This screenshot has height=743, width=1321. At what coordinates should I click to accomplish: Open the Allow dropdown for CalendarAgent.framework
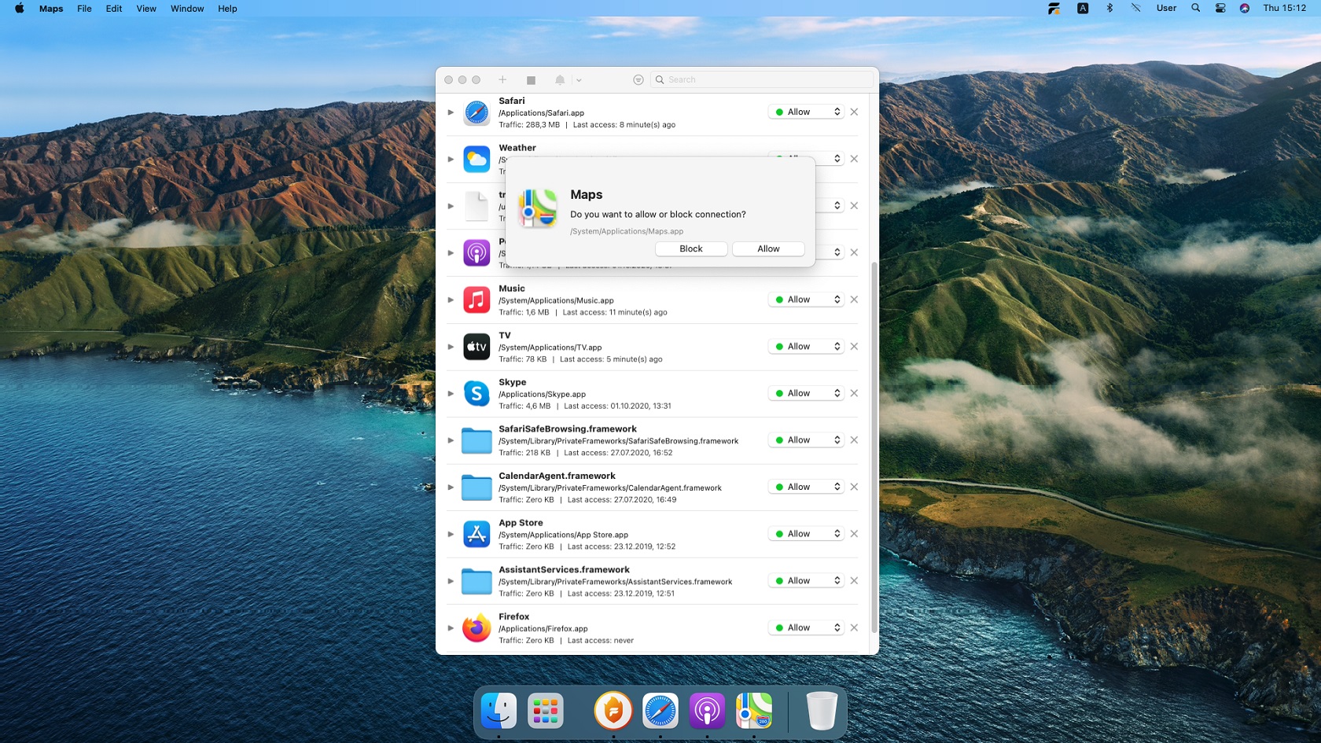pyautogui.click(x=806, y=487)
